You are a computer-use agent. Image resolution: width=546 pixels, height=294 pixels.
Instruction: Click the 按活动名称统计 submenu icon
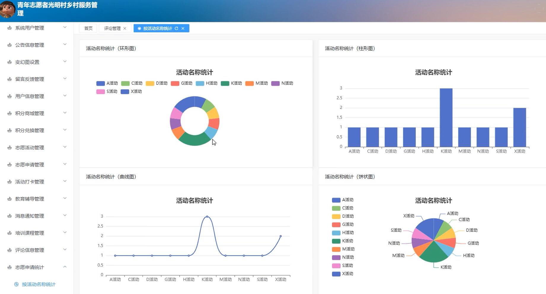click(x=16, y=284)
